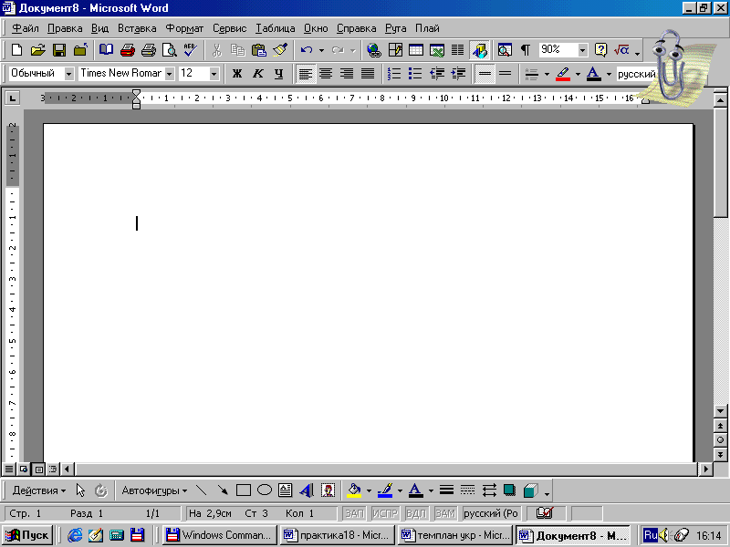Open the Сервис menu
Screen dimensions: 730x547
(x=230, y=28)
